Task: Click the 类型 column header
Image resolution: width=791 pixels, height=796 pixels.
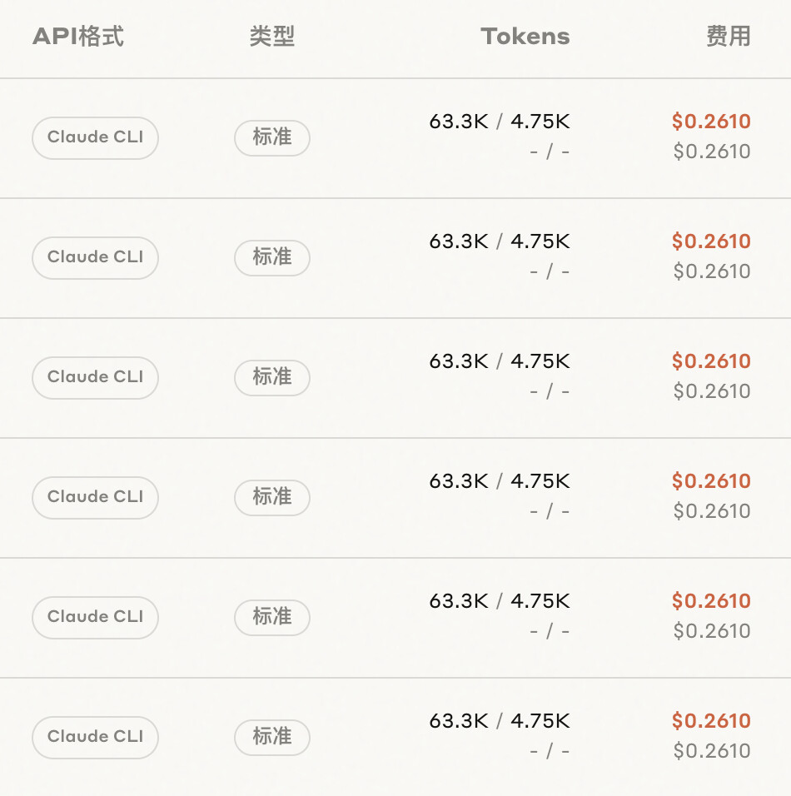Action: (272, 37)
